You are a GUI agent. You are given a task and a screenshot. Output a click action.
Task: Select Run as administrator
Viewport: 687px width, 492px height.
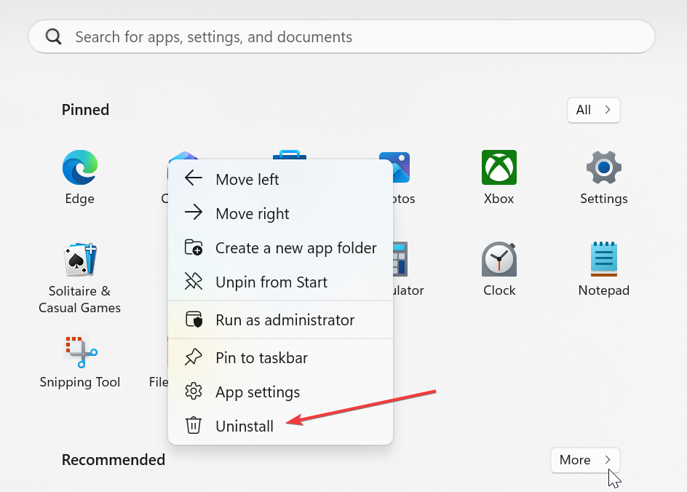coord(285,320)
